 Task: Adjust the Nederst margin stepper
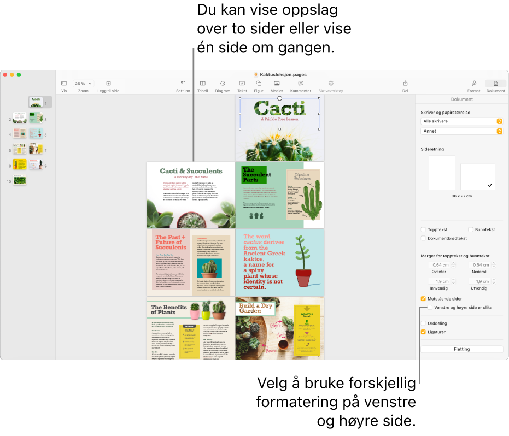click(x=494, y=265)
